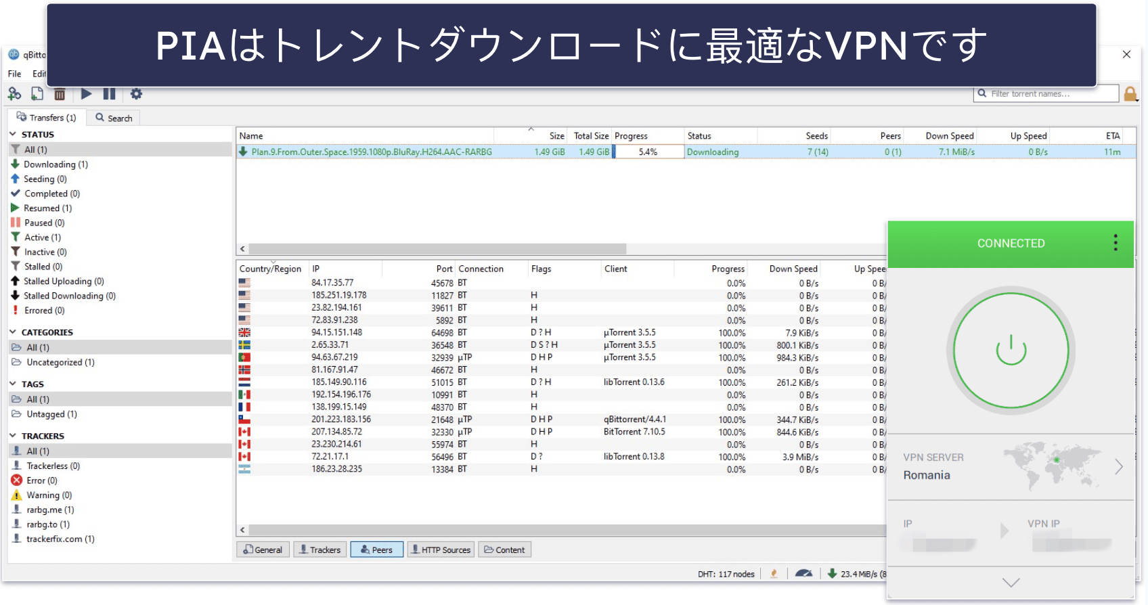The image size is (1148, 605).
Task: Collapse the TAGS section
Action: (13, 384)
